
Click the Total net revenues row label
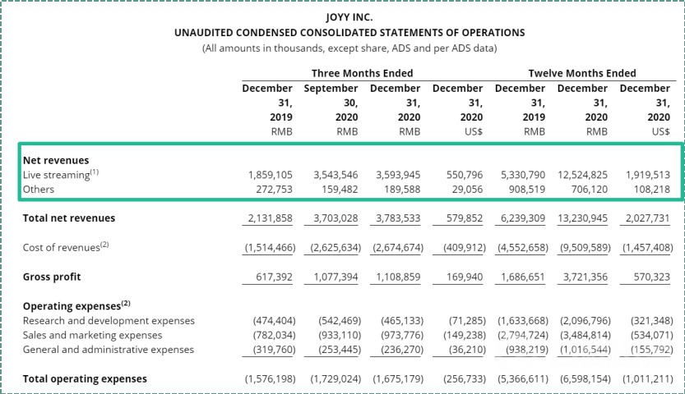tap(69, 218)
